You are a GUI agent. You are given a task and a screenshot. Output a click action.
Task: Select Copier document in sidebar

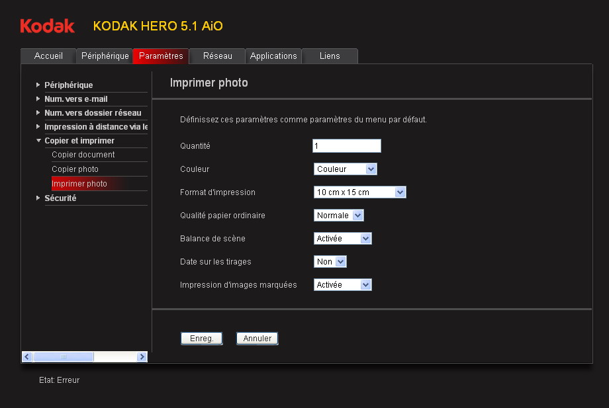83,155
